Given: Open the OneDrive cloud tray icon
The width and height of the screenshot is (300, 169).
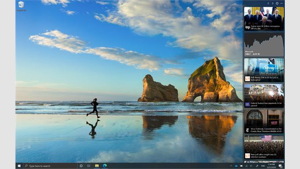Looking at the screenshot, I should (236, 166).
